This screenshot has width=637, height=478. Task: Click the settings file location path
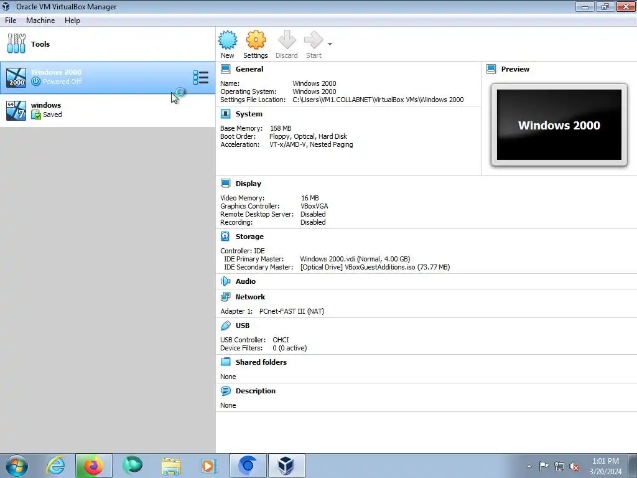click(378, 100)
